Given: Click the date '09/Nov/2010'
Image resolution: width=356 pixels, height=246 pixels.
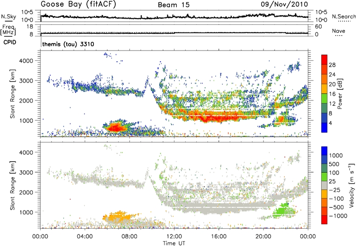Looking at the screenshot, I should [284, 4].
